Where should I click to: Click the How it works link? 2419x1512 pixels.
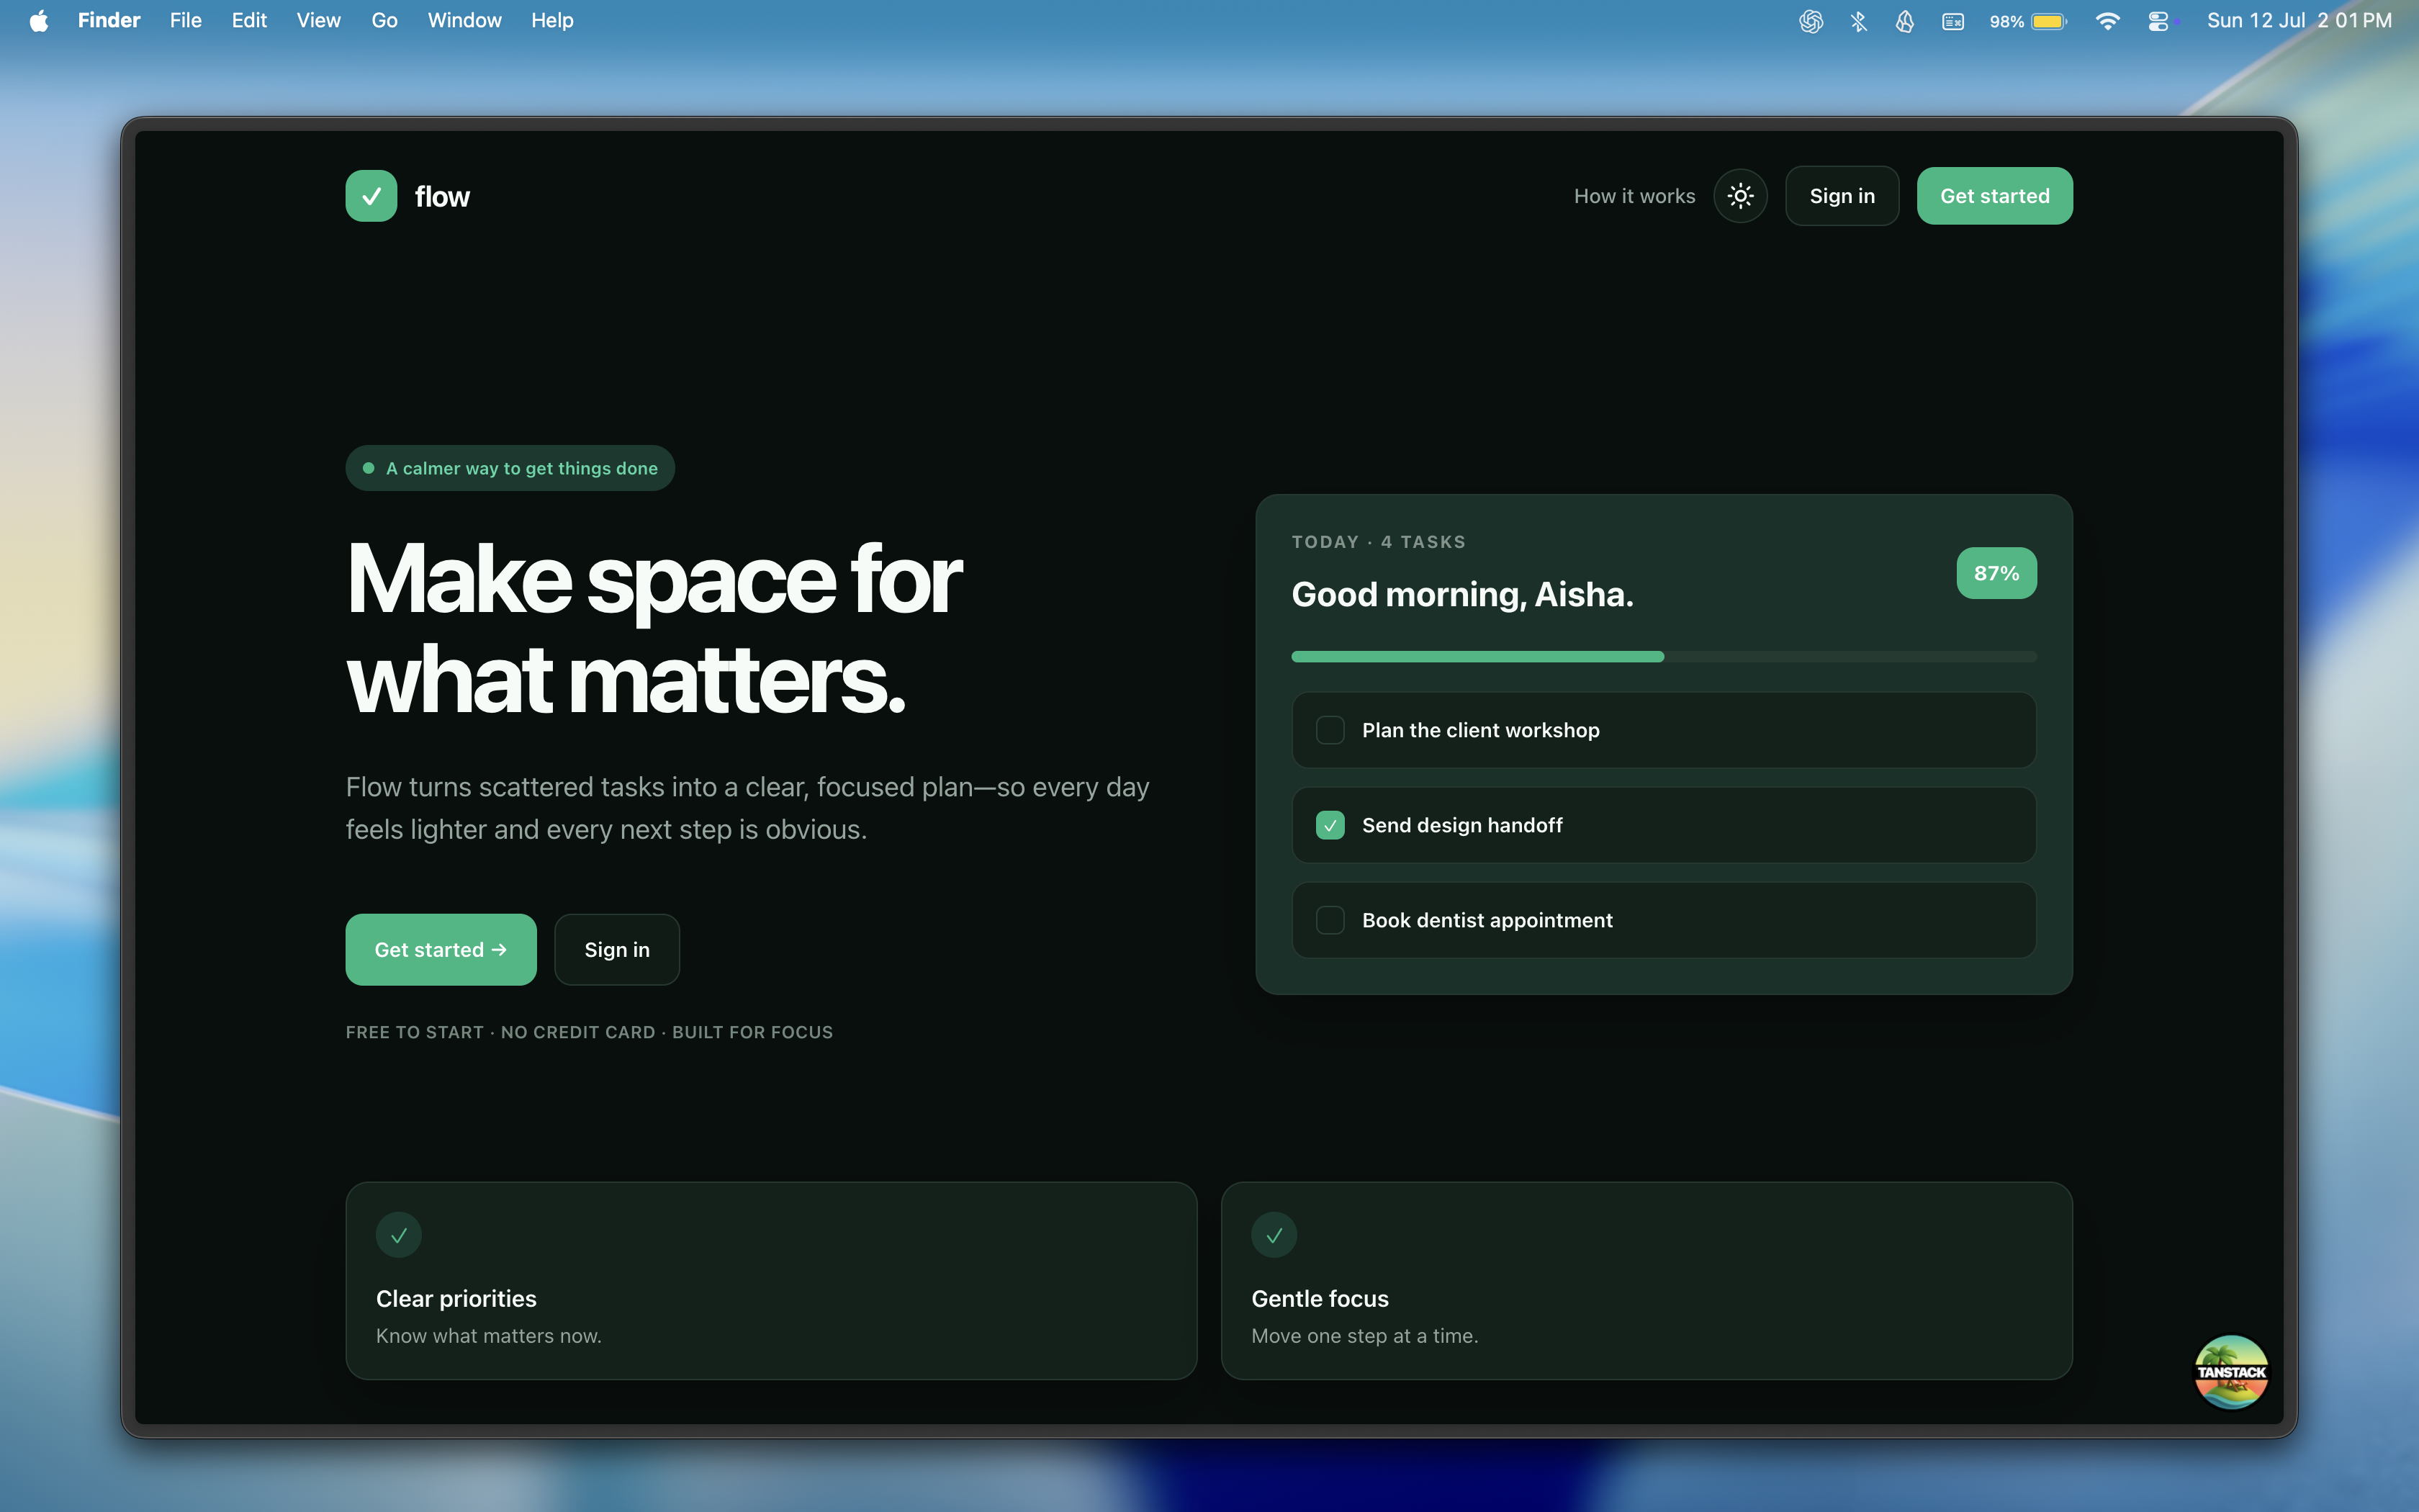[1634, 196]
